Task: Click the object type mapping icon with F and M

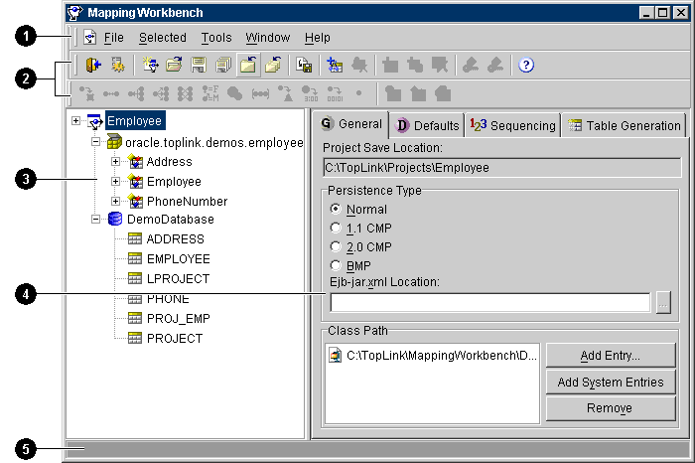Action: point(210,93)
